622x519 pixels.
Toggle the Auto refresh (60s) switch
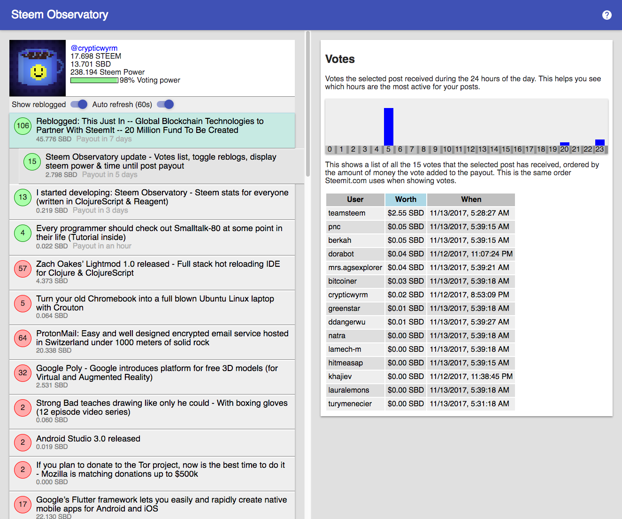(x=165, y=104)
